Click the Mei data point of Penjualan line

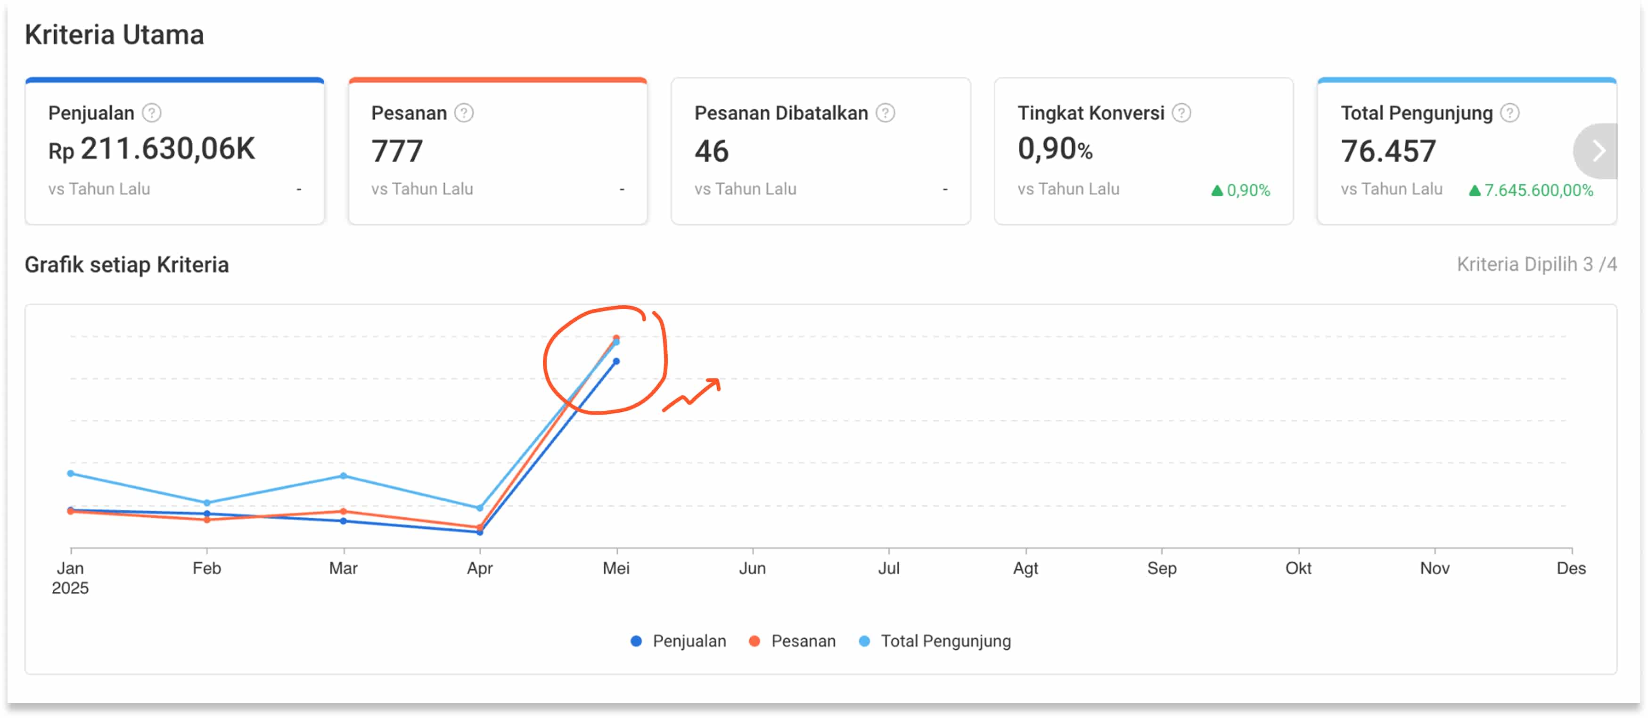616,362
